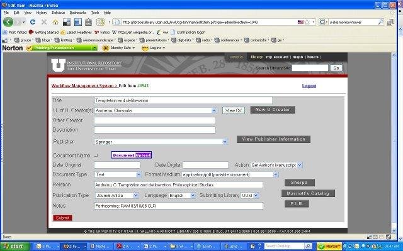Image resolution: width=403 pixels, height=251 pixels.
Task: Open the yahoo bookmark
Action: [102, 32]
